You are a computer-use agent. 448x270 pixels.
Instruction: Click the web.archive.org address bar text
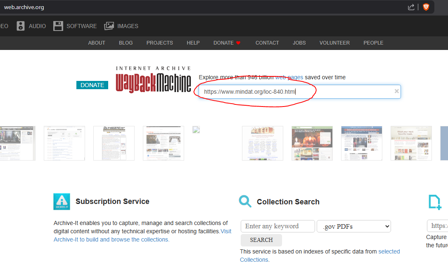click(24, 7)
